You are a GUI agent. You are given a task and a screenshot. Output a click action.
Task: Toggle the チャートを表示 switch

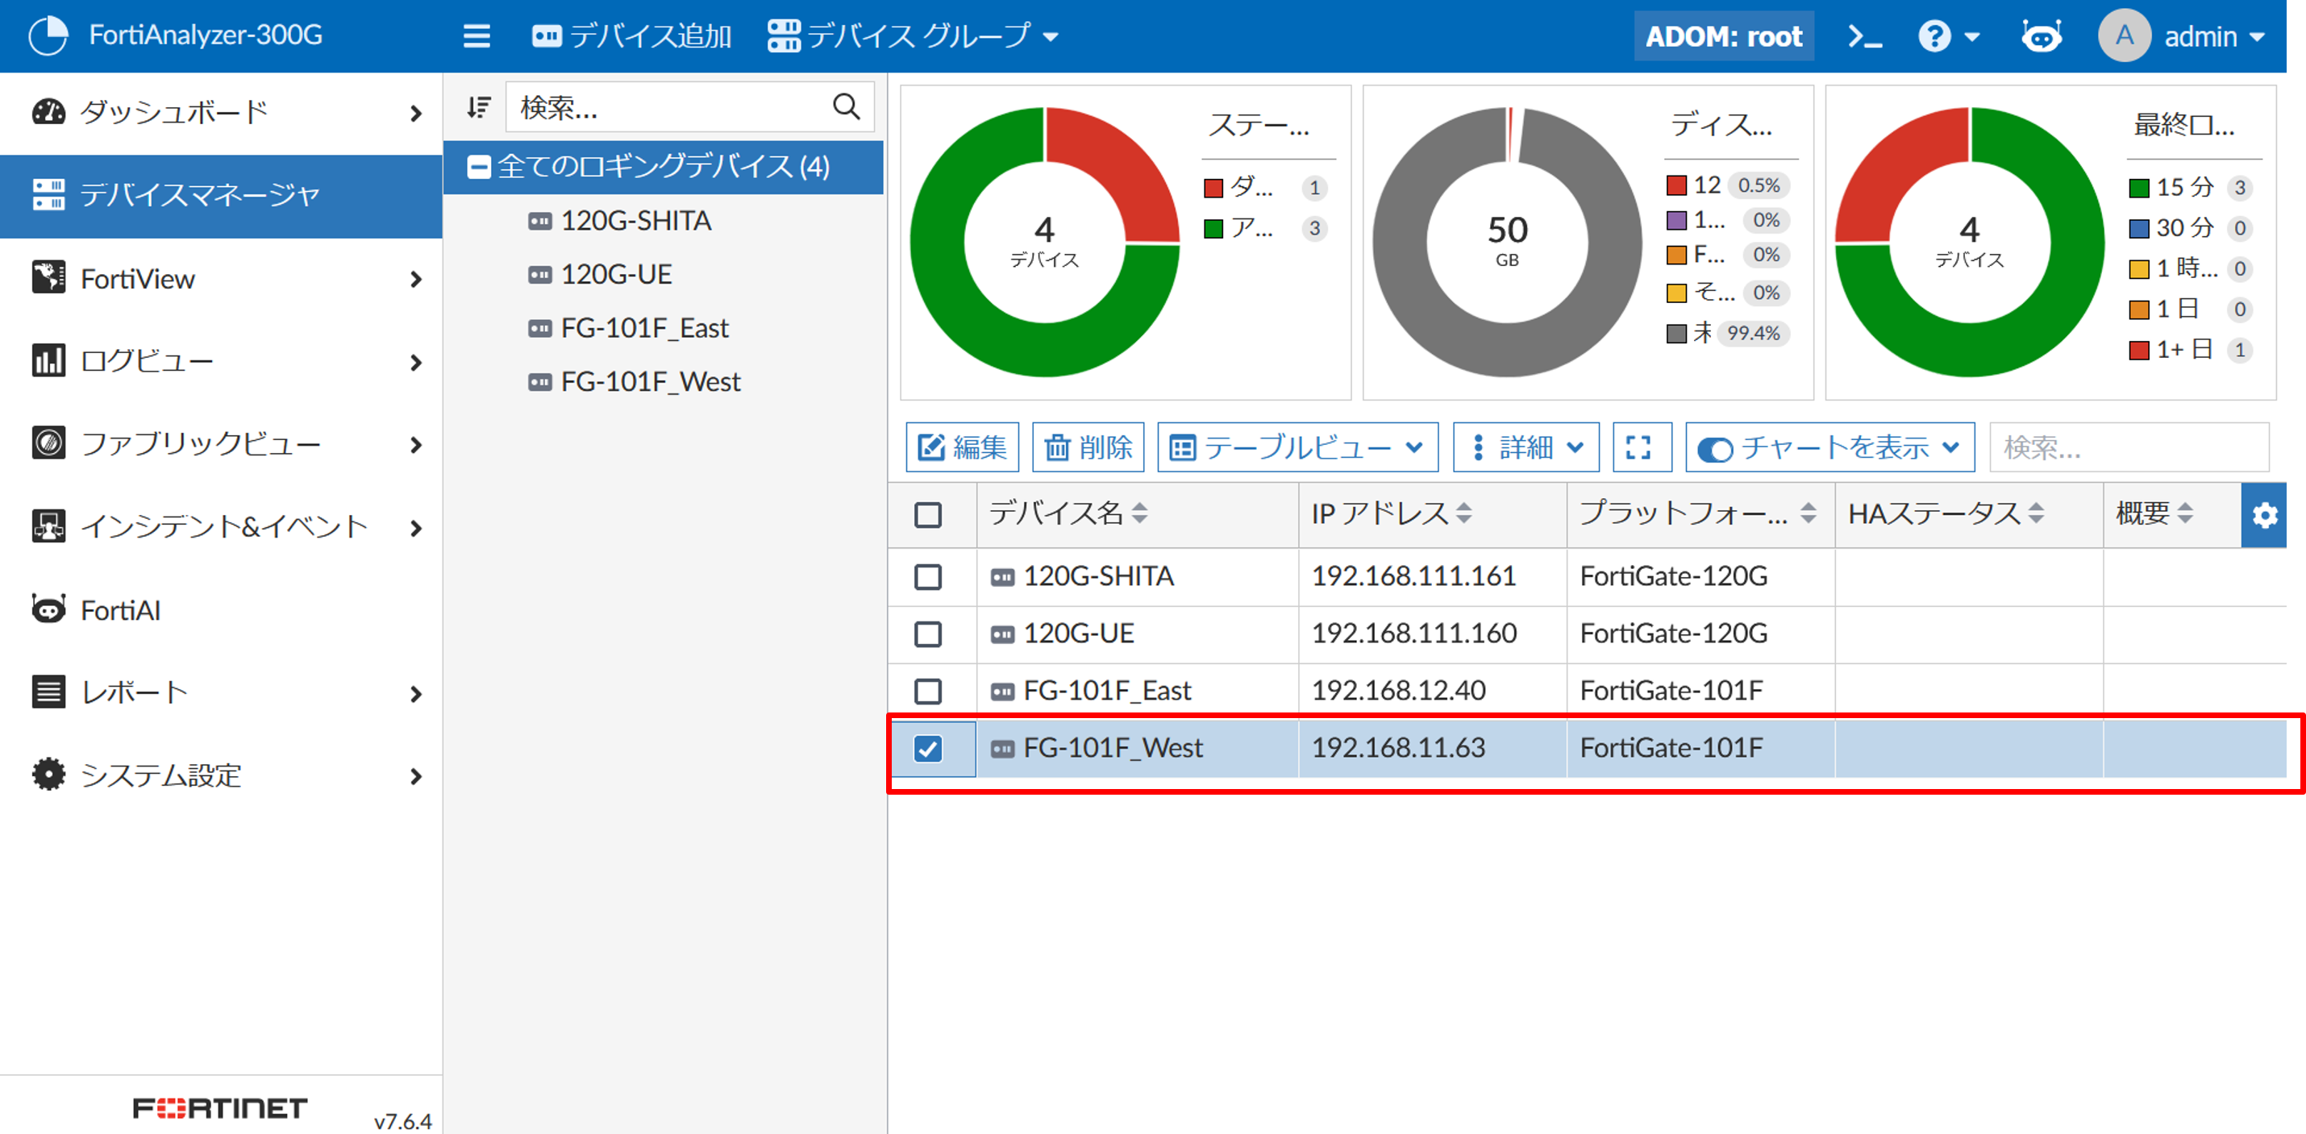coord(1714,448)
